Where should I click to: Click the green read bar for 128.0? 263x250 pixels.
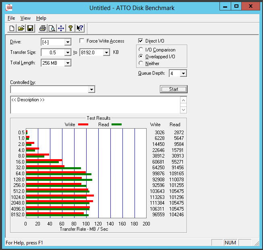(59, 180)
